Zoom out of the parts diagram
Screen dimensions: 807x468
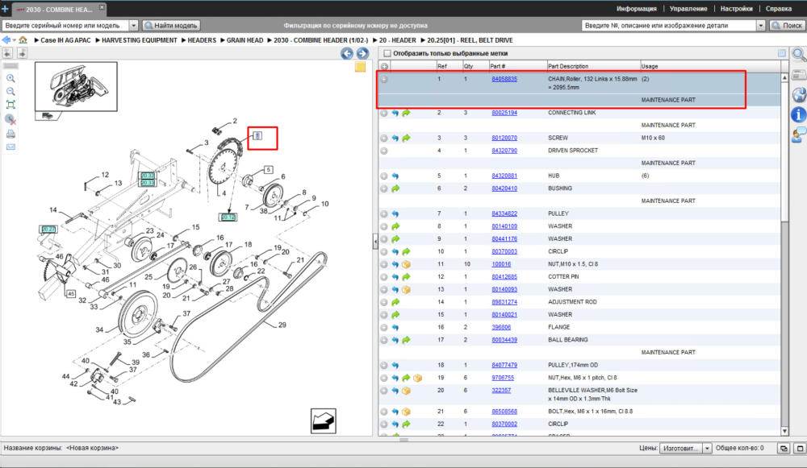coord(10,92)
